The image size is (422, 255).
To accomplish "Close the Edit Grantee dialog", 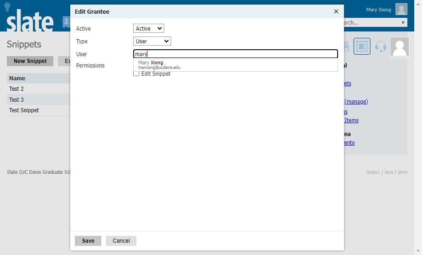I will [x=336, y=11].
